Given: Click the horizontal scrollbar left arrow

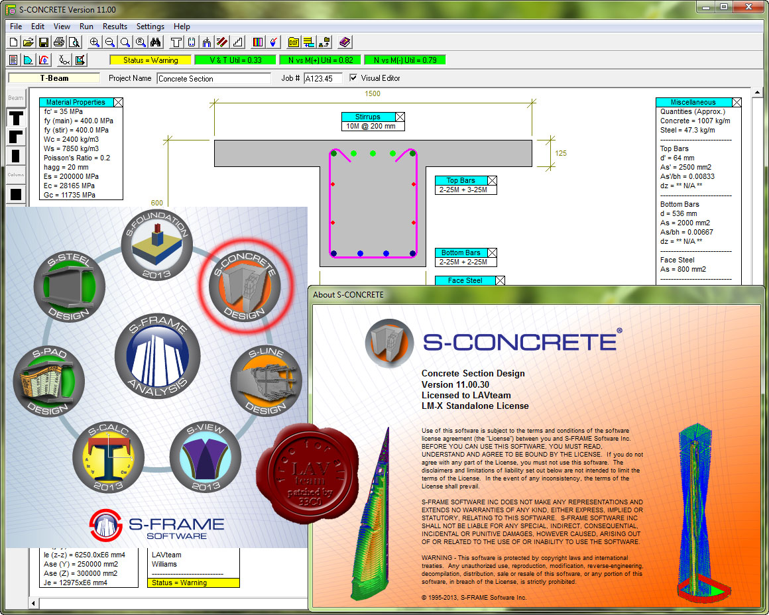Looking at the screenshot, I should tap(34, 602).
